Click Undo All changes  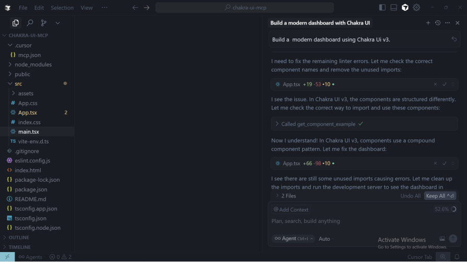[410, 196]
